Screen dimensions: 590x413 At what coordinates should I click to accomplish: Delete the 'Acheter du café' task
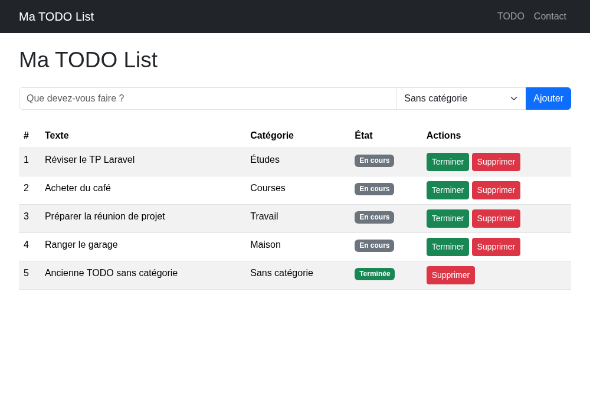click(496, 191)
